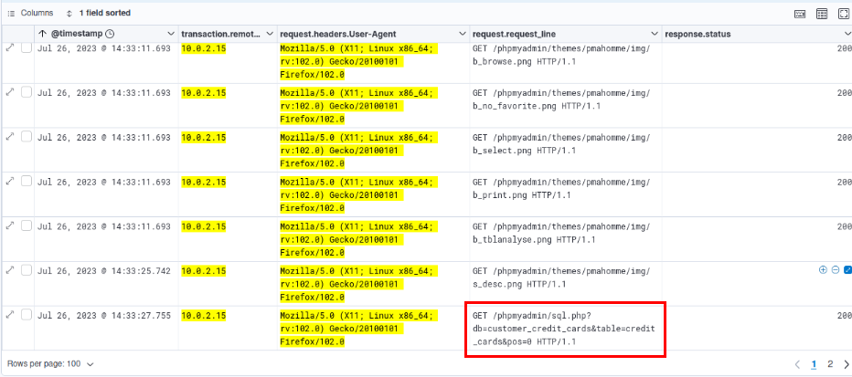This screenshot has height=377, width=852.
Task: Check the row for the sql.php request
Action: coord(26,315)
